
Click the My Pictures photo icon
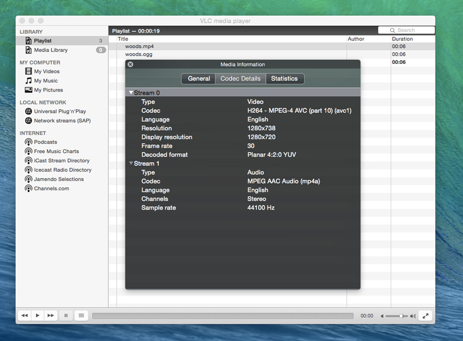28,90
